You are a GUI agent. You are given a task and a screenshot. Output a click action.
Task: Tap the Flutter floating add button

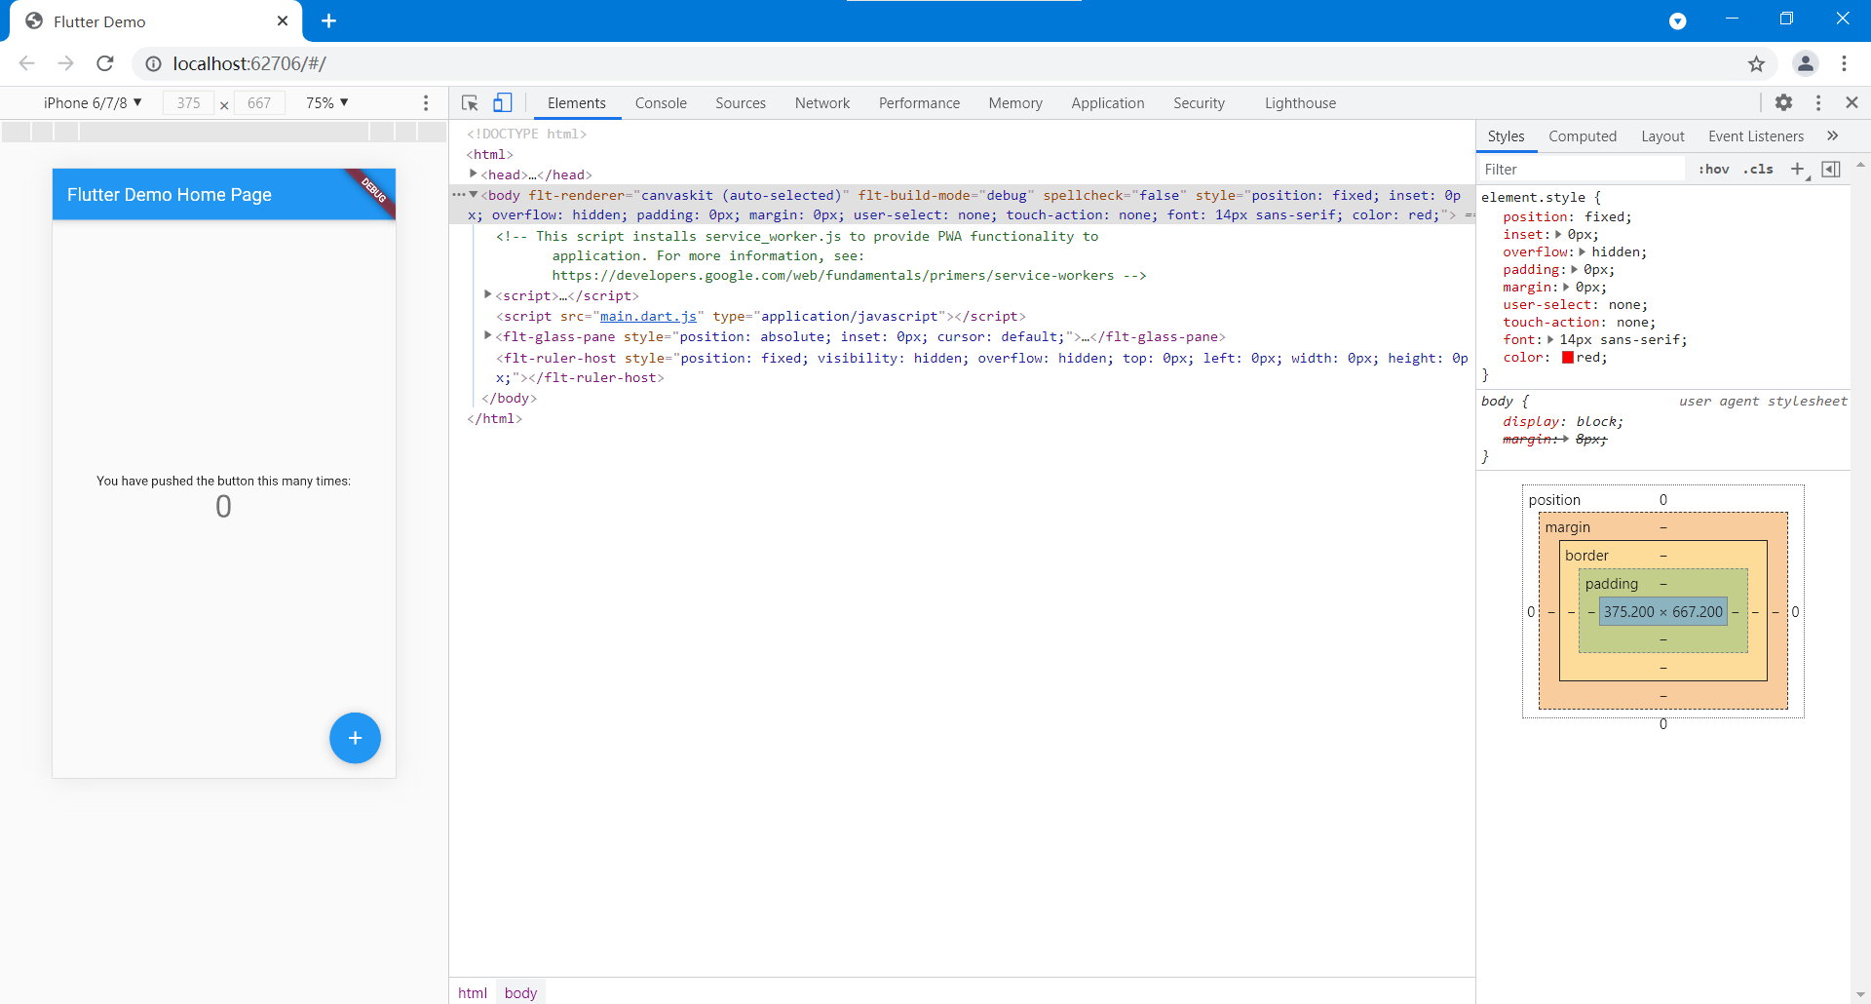point(355,738)
